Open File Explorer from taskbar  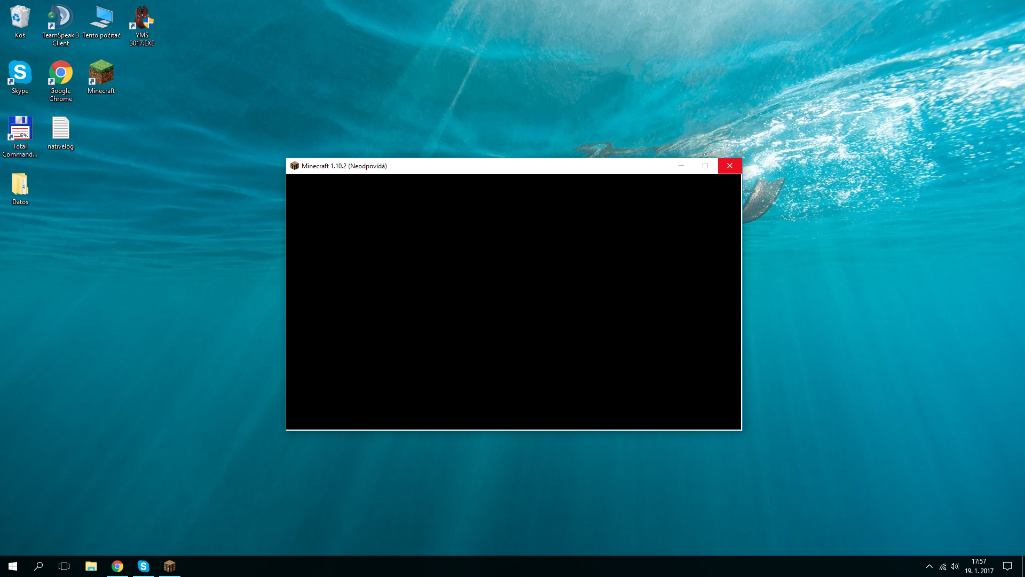pos(91,566)
